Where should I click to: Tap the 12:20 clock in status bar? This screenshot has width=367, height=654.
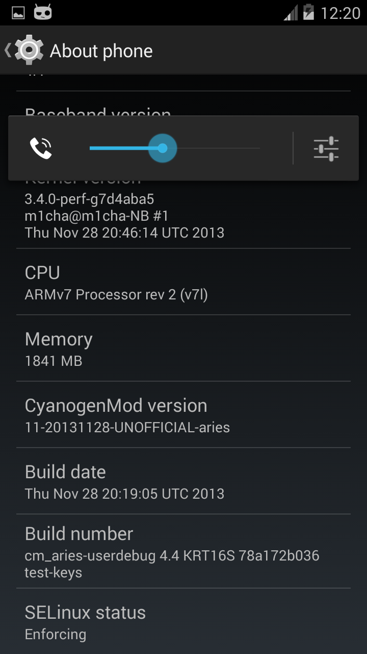pos(340,13)
